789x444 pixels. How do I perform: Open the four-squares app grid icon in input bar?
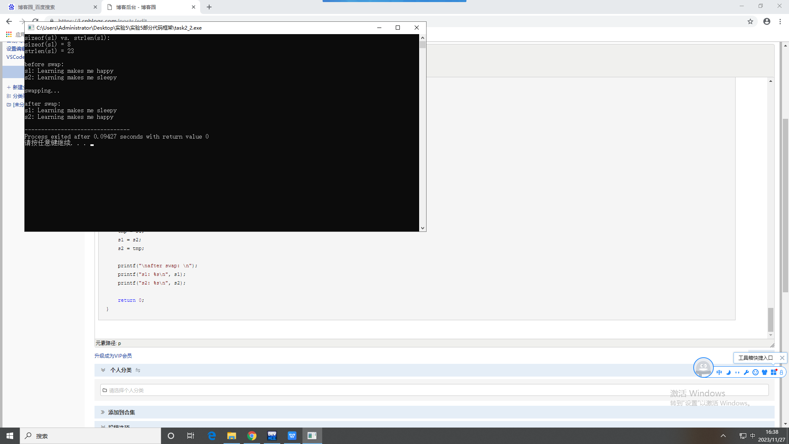pos(773,372)
